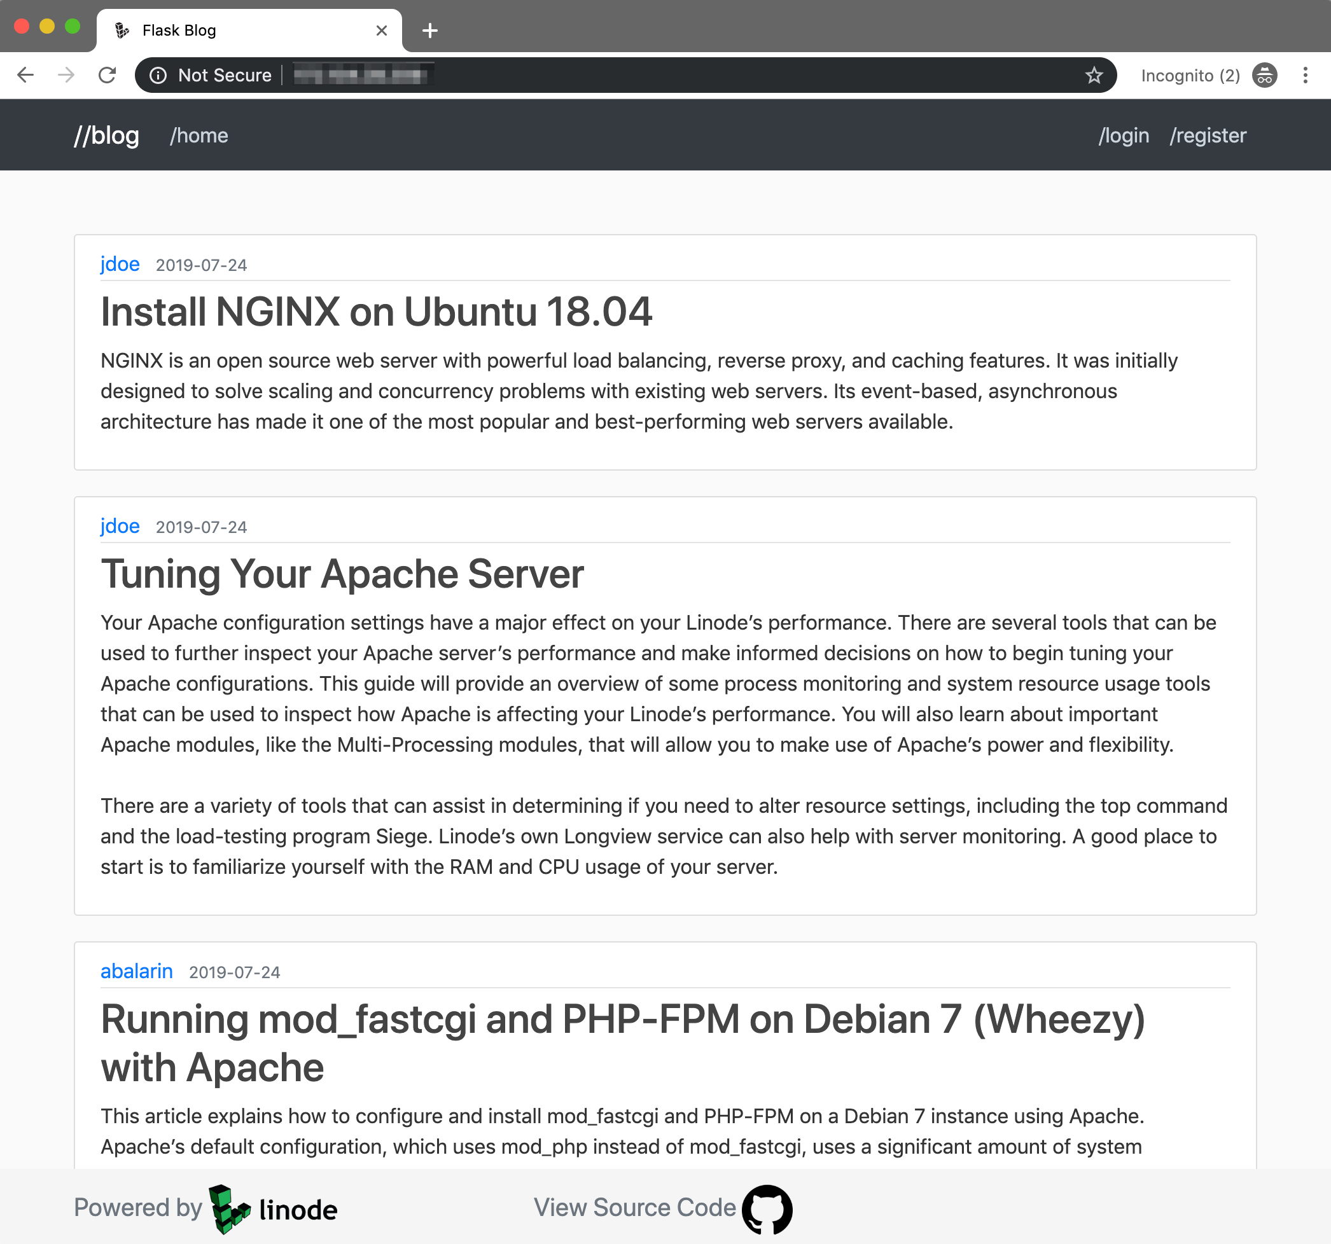Click View Source Code text

tap(634, 1207)
